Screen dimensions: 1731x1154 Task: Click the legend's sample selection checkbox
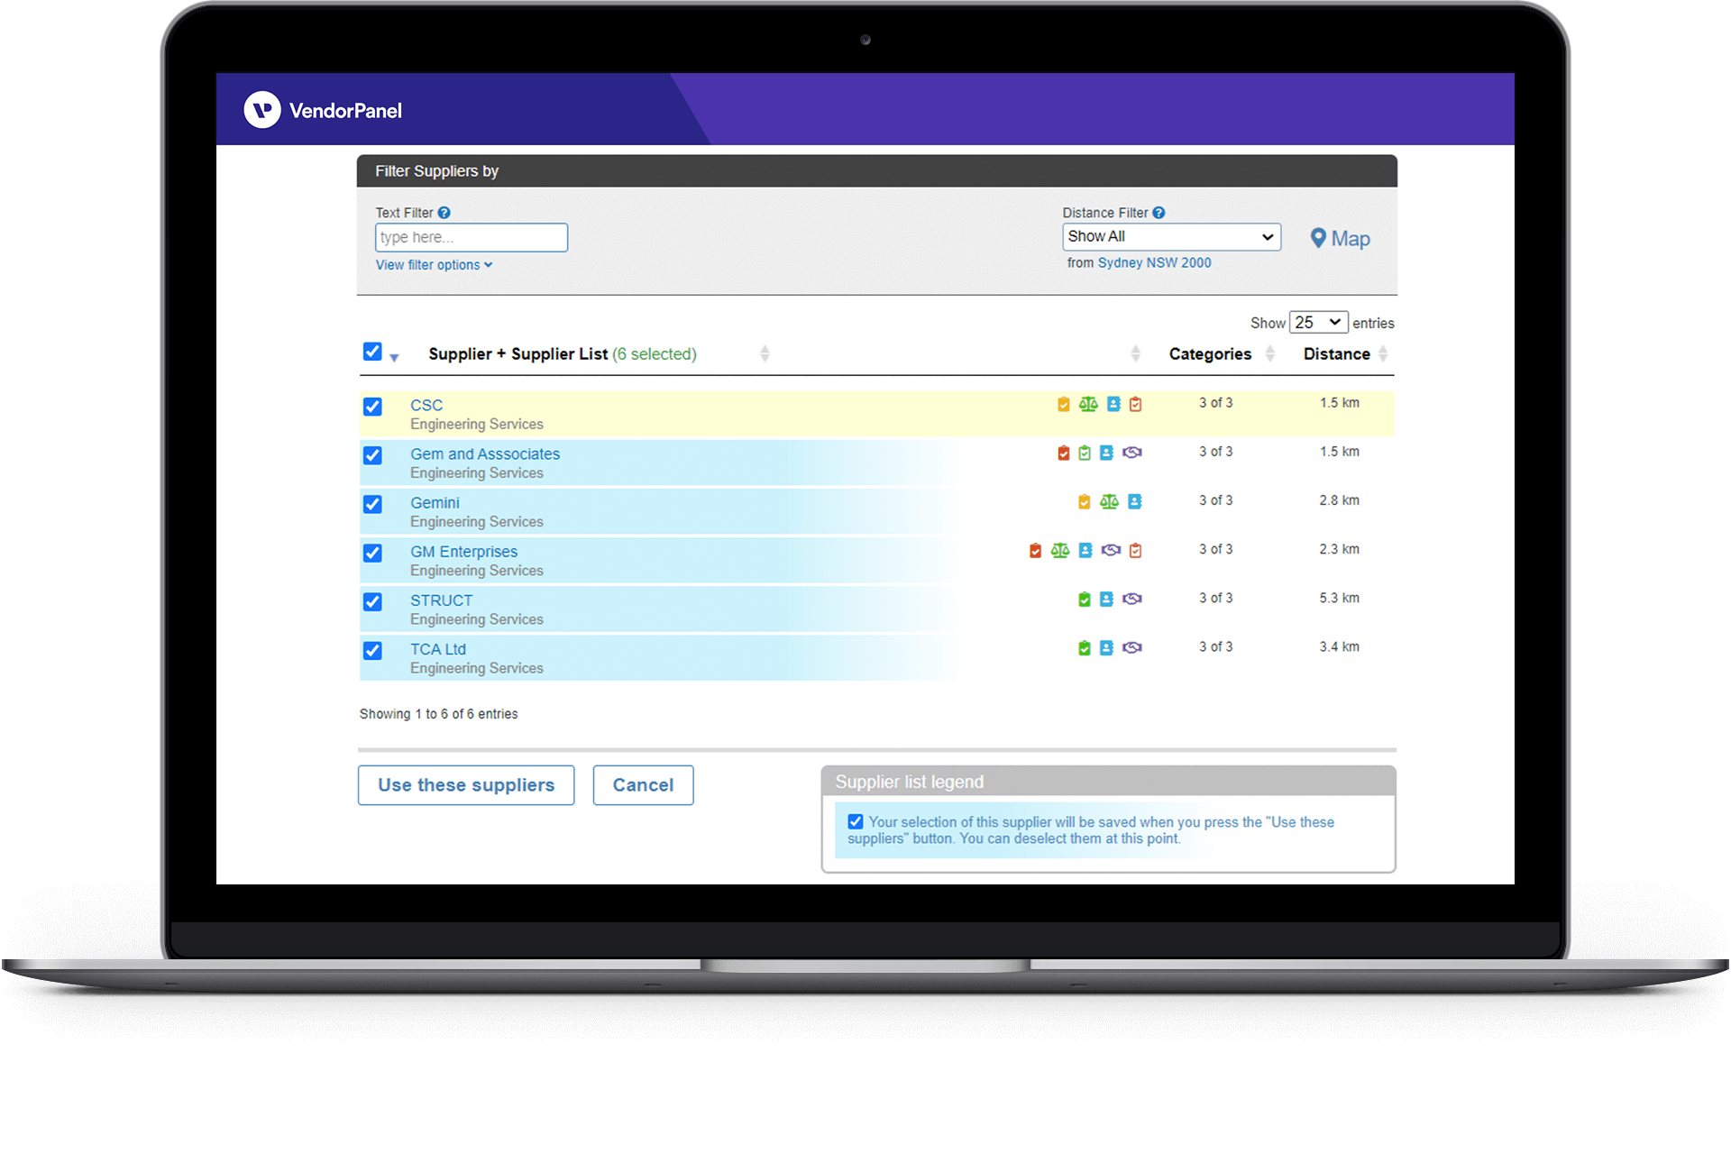pyautogui.click(x=856, y=821)
